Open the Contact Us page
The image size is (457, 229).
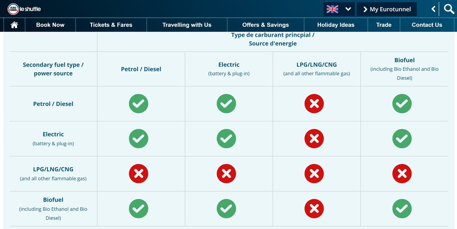pos(427,25)
